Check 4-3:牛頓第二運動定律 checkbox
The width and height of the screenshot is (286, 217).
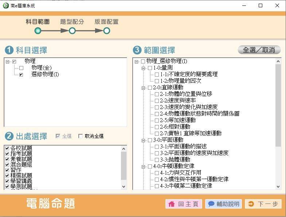[x=157, y=186]
